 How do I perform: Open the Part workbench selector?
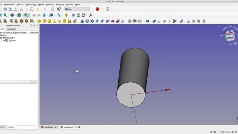(x=77, y=9)
